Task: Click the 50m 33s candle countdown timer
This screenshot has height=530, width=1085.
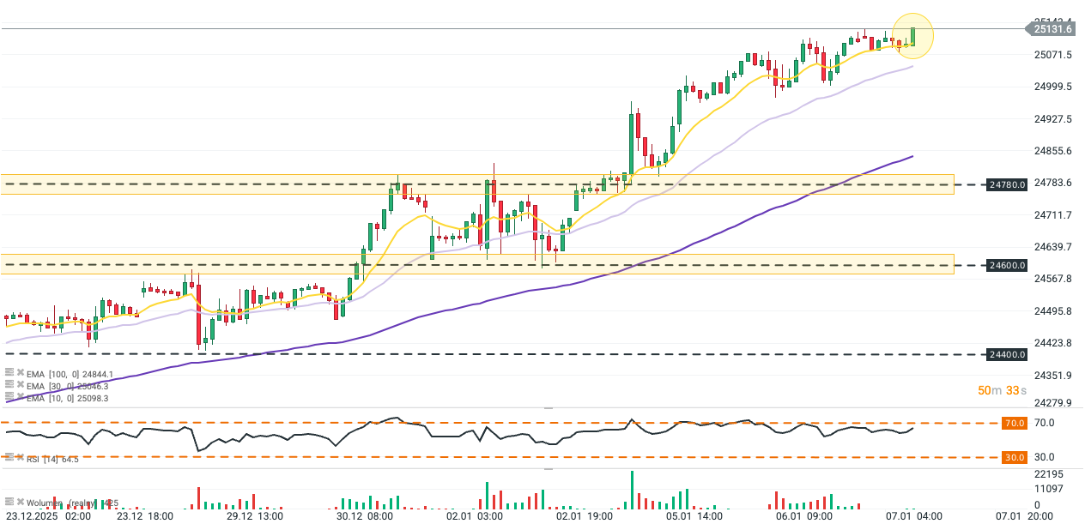Action: pos(999,390)
